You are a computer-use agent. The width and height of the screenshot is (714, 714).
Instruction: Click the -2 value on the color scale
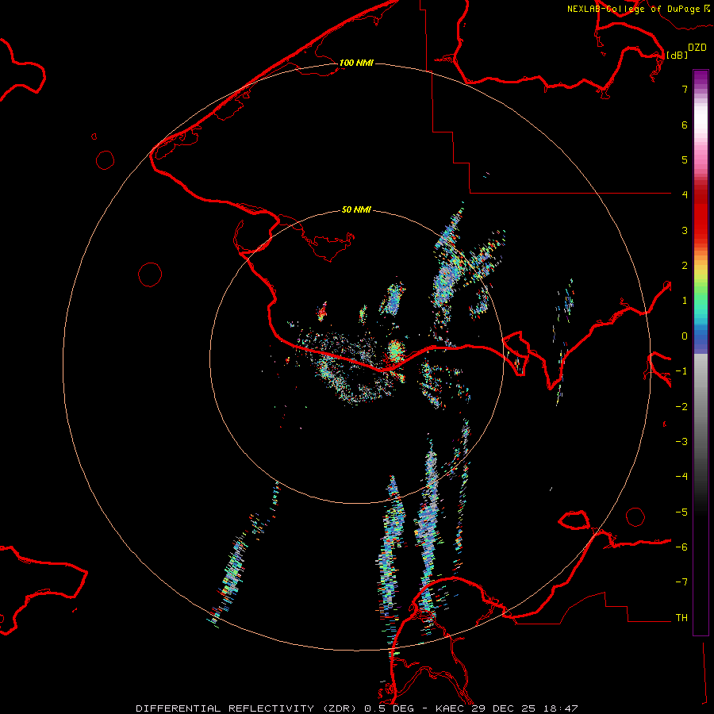pyautogui.click(x=681, y=406)
